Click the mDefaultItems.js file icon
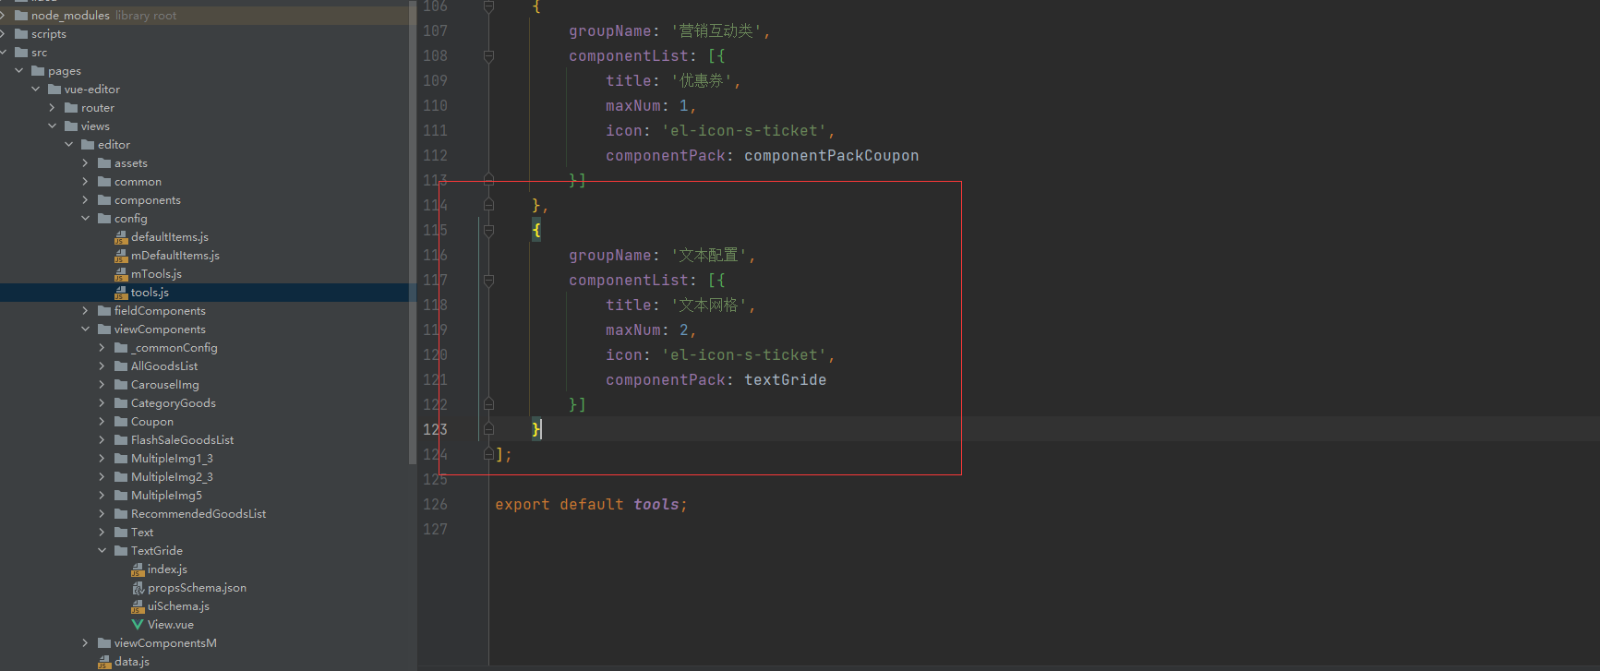 (x=121, y=256)
